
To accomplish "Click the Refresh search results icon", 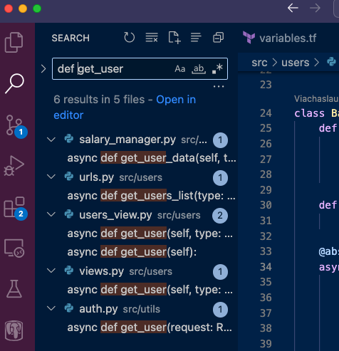I will click(130, 38).
